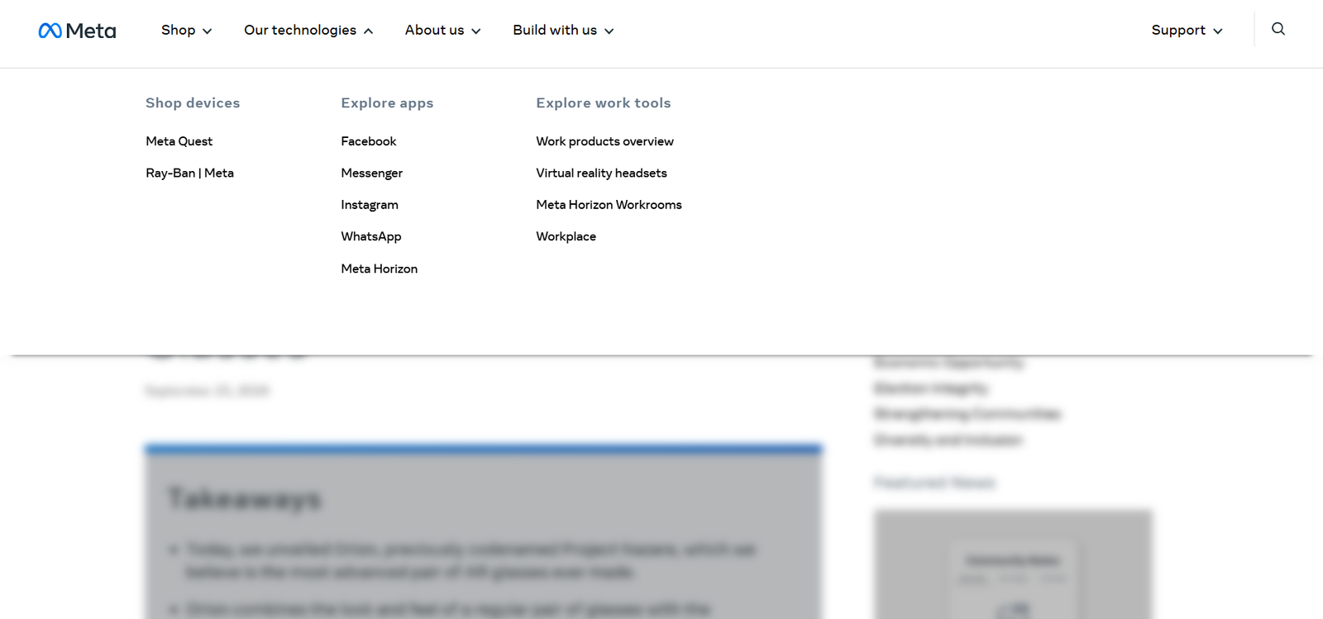
Task: Click the Workplace link
Action: pos(566,236)
